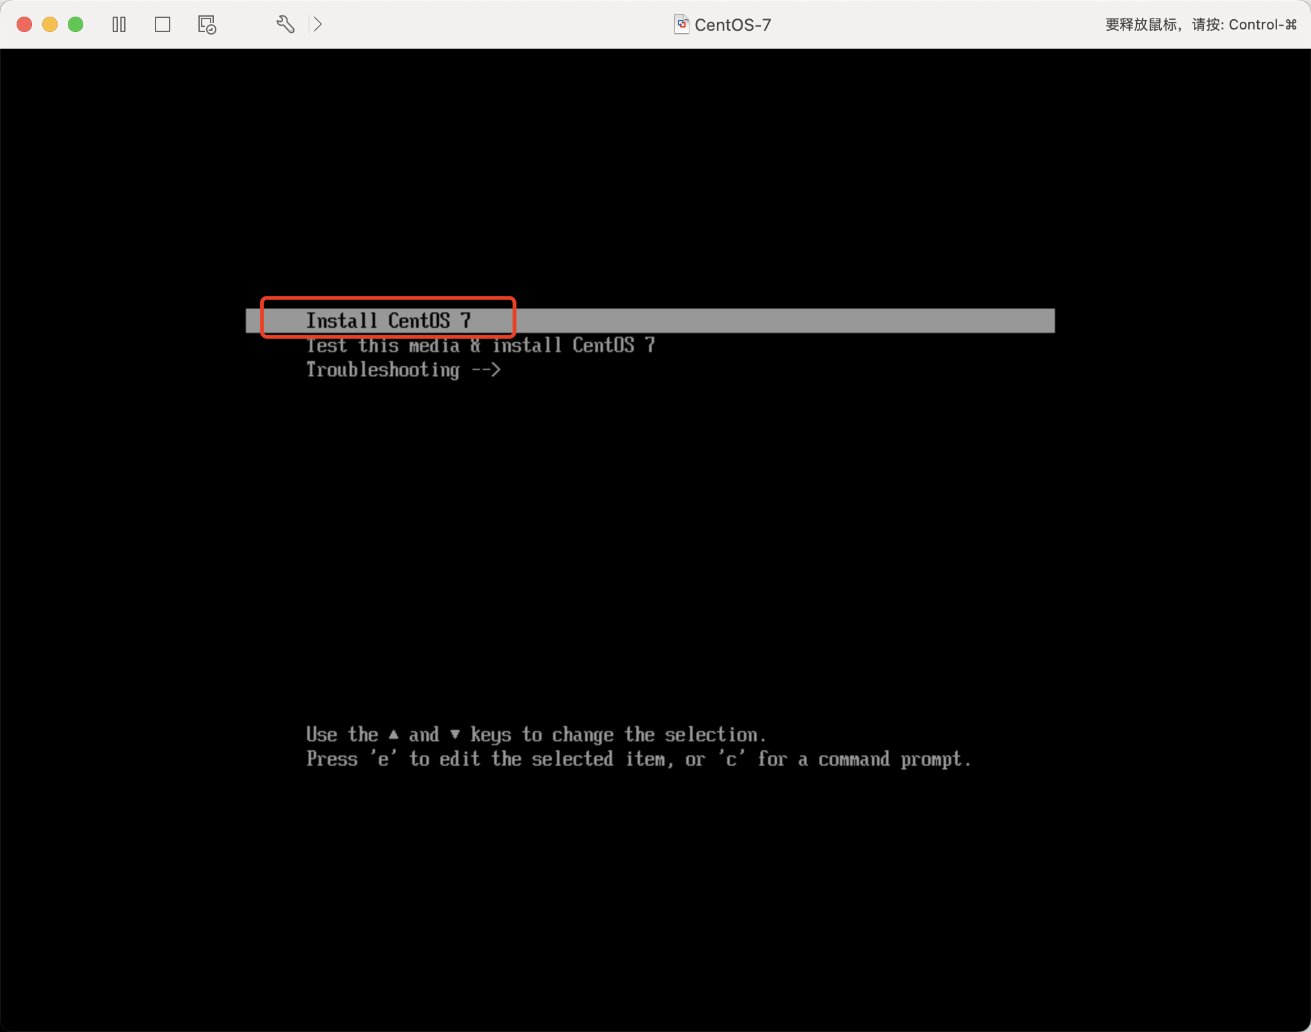Select Install CentOS 7 boot entry
Screen dimensions: 1311x1032
coord(650,320)
